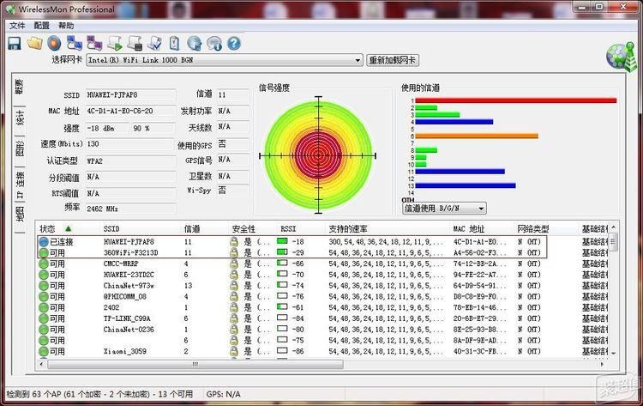643x406 pixels.
Task: Click the horizontal scrollbar right arrow
Action: (602, 364)
